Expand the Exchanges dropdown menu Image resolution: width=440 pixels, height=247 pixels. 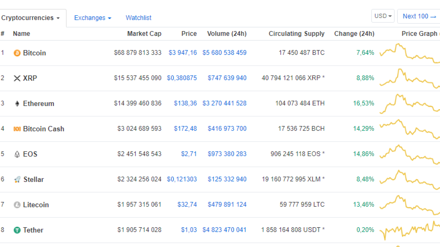(93, 18)
